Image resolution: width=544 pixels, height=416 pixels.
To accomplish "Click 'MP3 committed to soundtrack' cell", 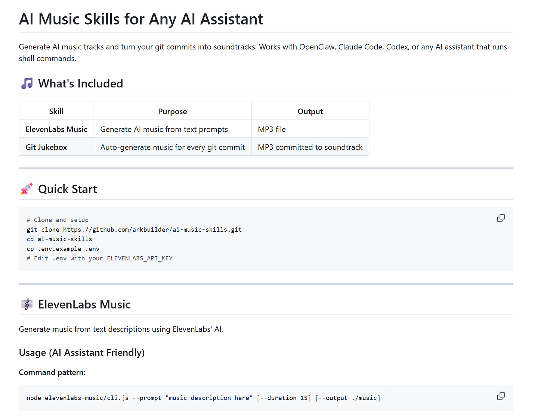I will point(310,147).
